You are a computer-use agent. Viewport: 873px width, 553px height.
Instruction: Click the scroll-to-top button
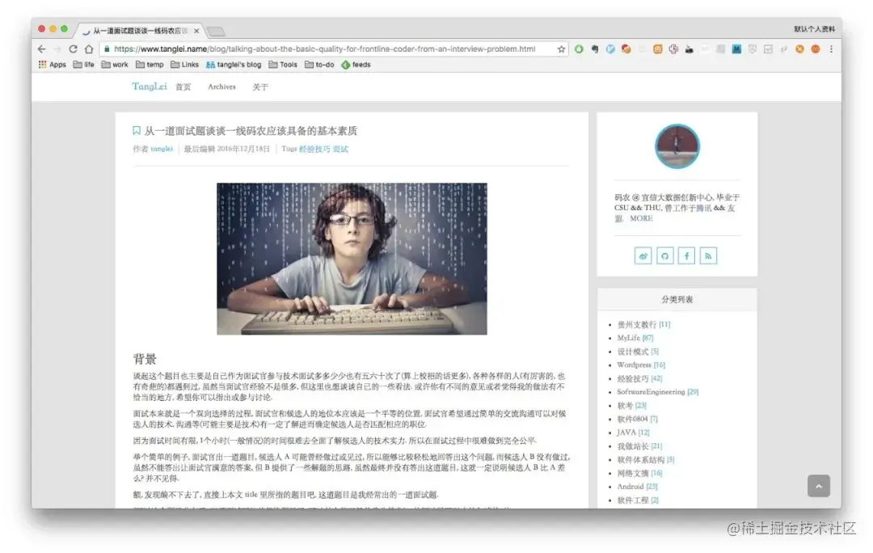click(819, 486)
